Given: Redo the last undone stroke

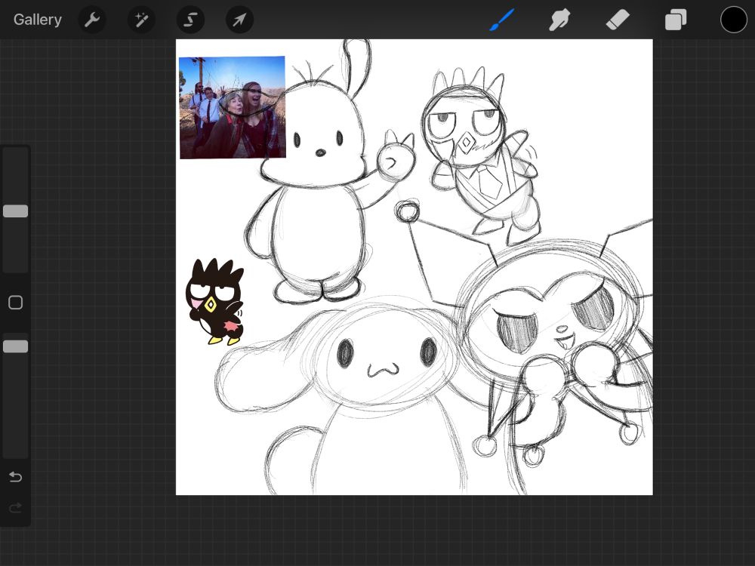Looking at the screenshot, I should (15, 508).
